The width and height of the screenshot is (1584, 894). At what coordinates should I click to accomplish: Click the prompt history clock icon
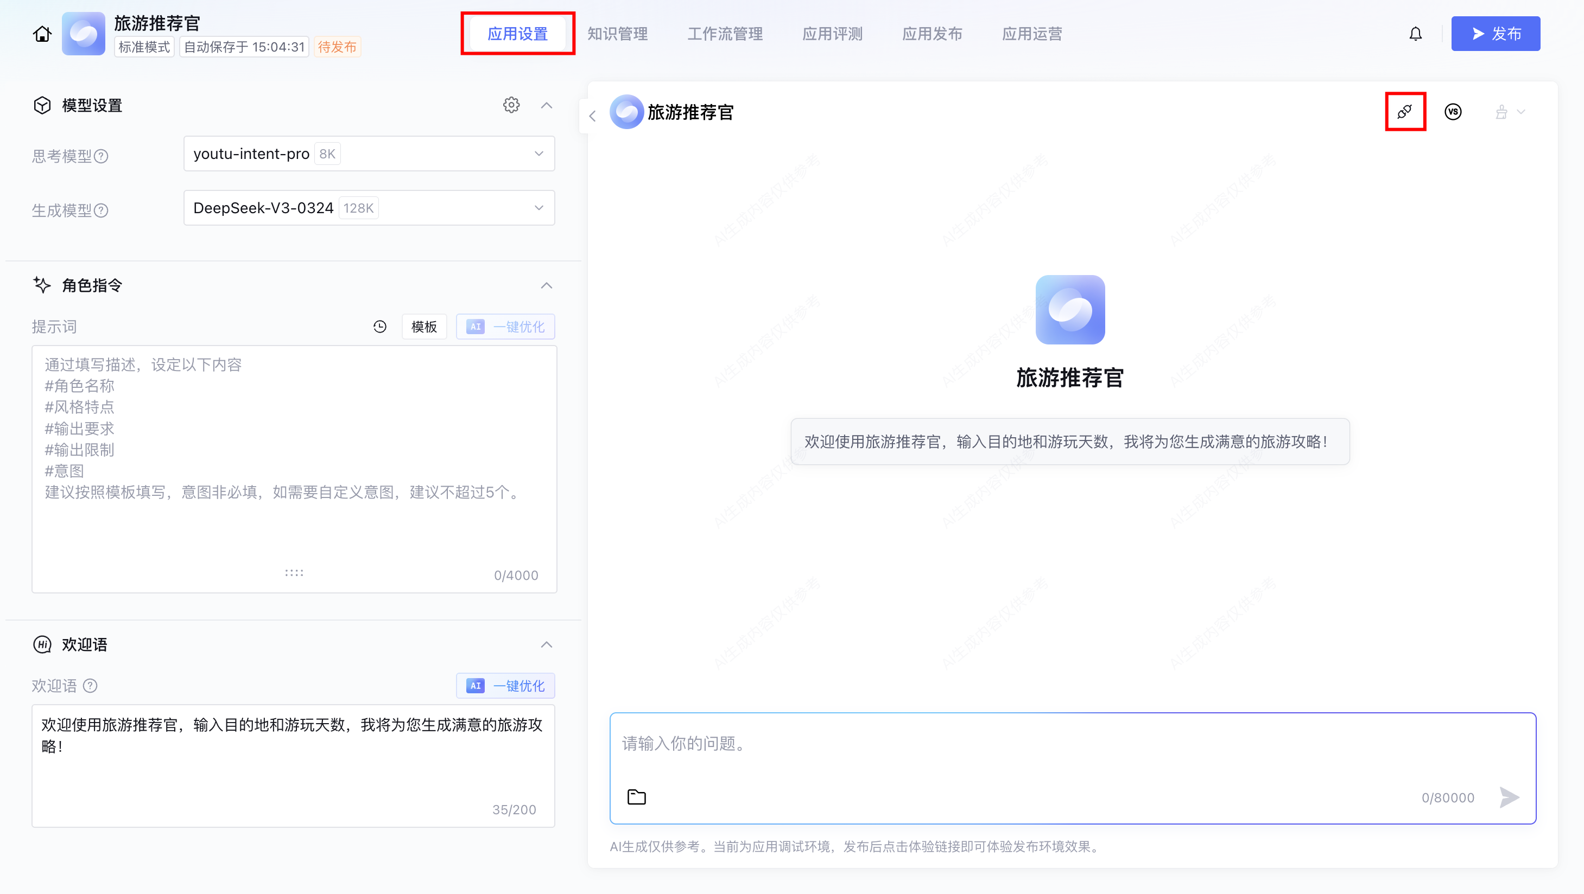coord(380,327)
